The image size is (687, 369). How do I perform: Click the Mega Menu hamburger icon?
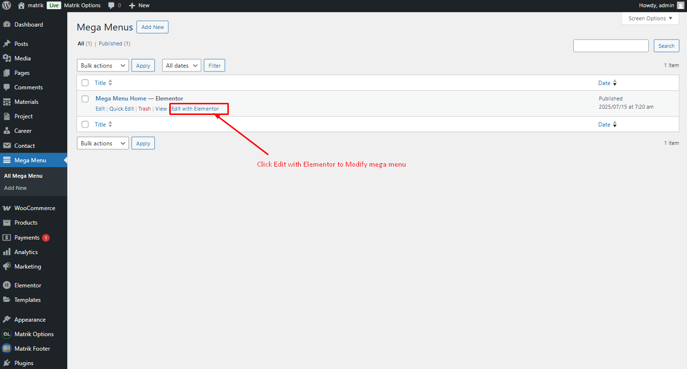point(7,160)
